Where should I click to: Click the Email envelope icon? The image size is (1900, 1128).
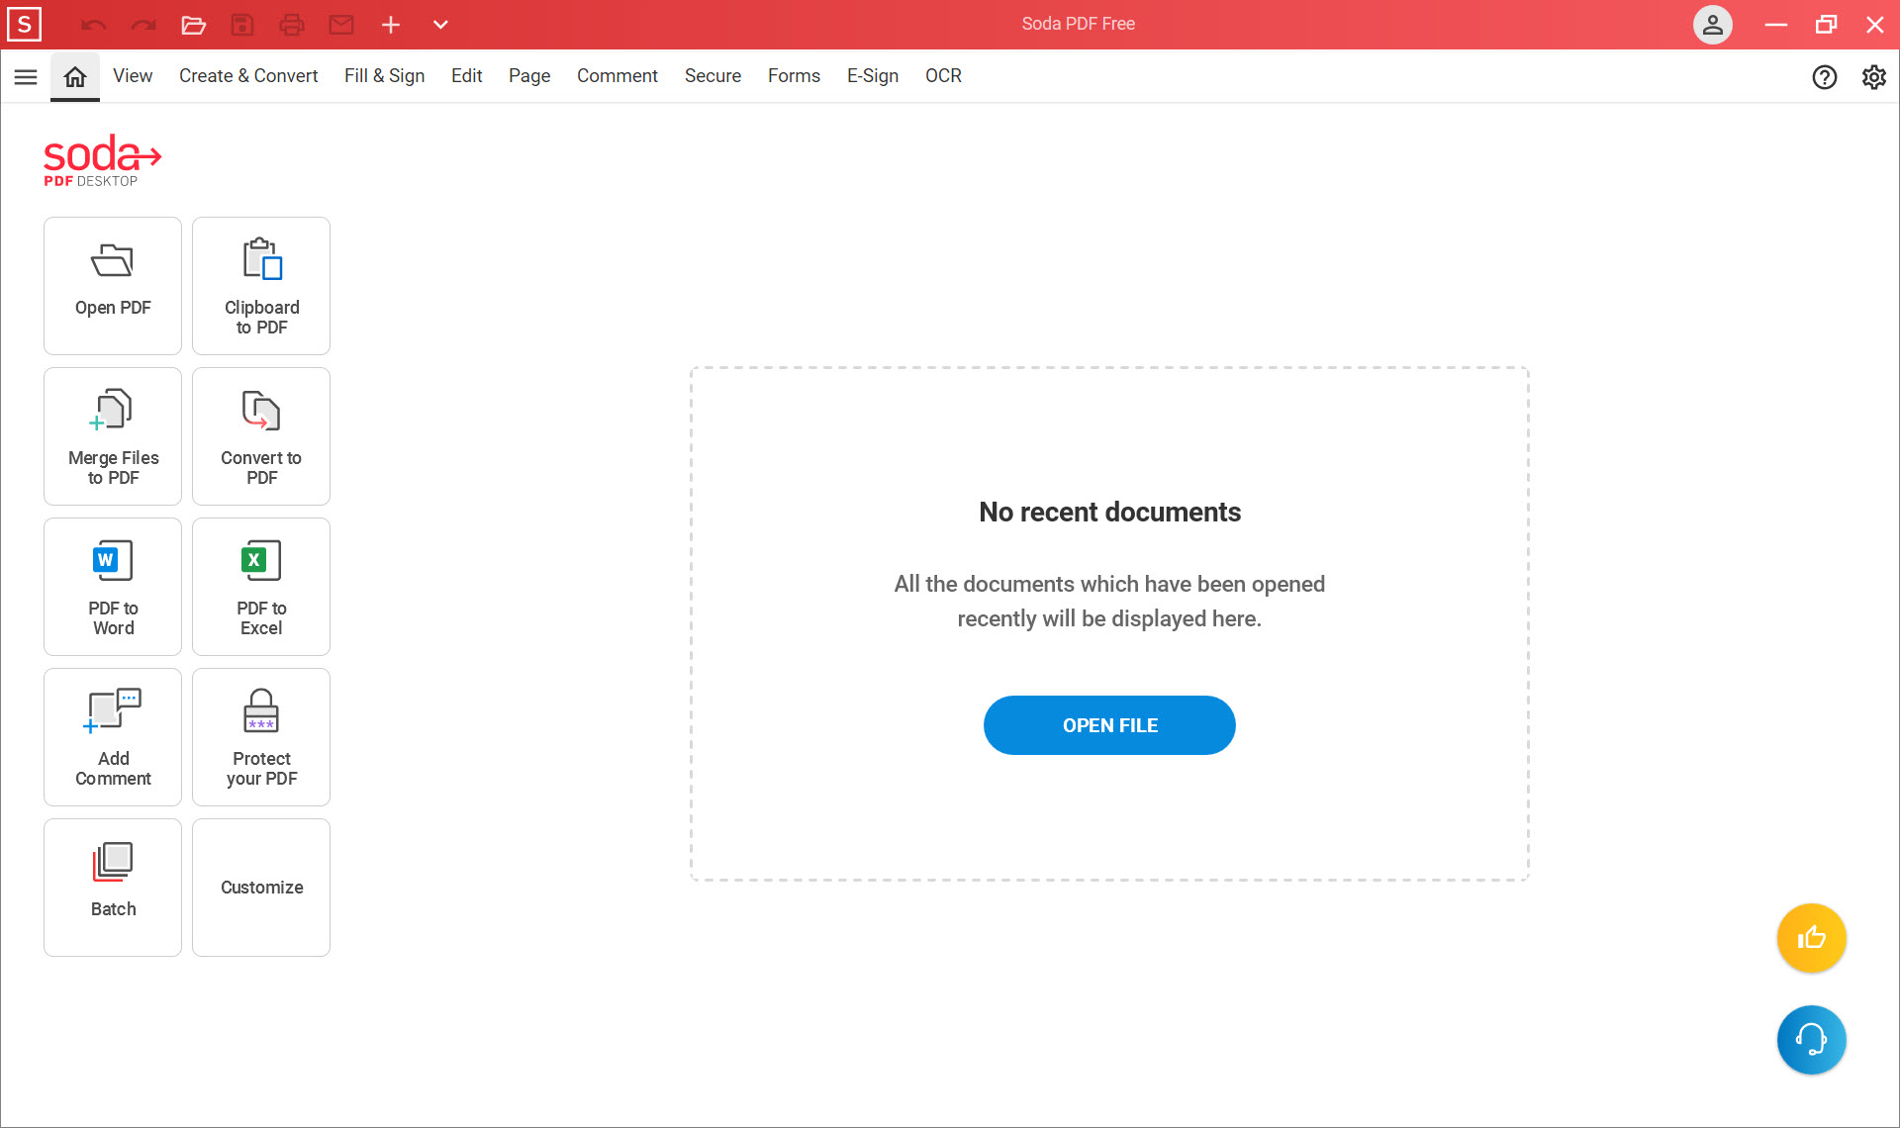[x=341, y=25]
